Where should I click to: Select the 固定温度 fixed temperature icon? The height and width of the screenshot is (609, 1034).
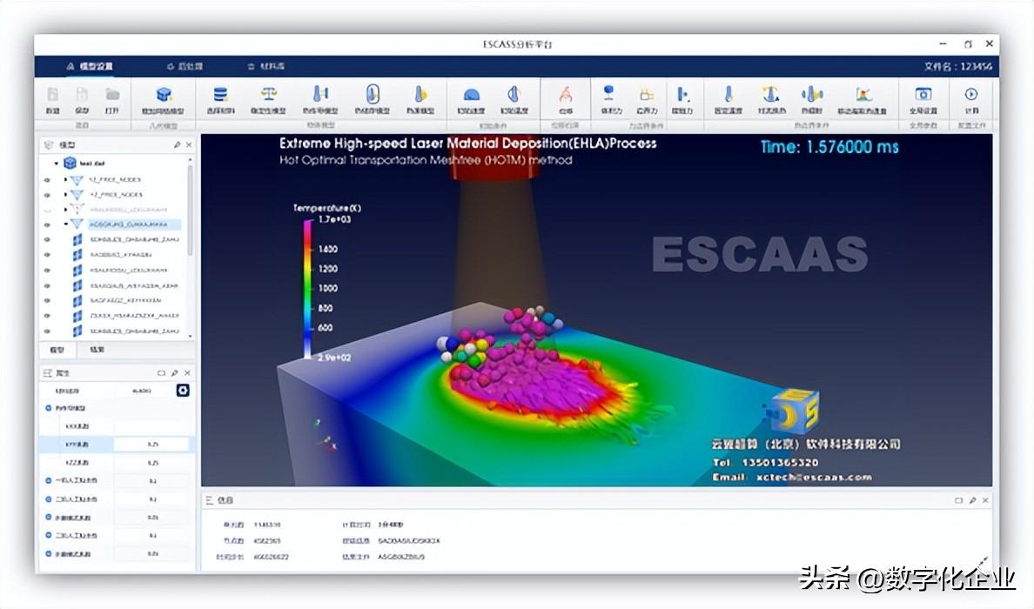coord(728,95)
